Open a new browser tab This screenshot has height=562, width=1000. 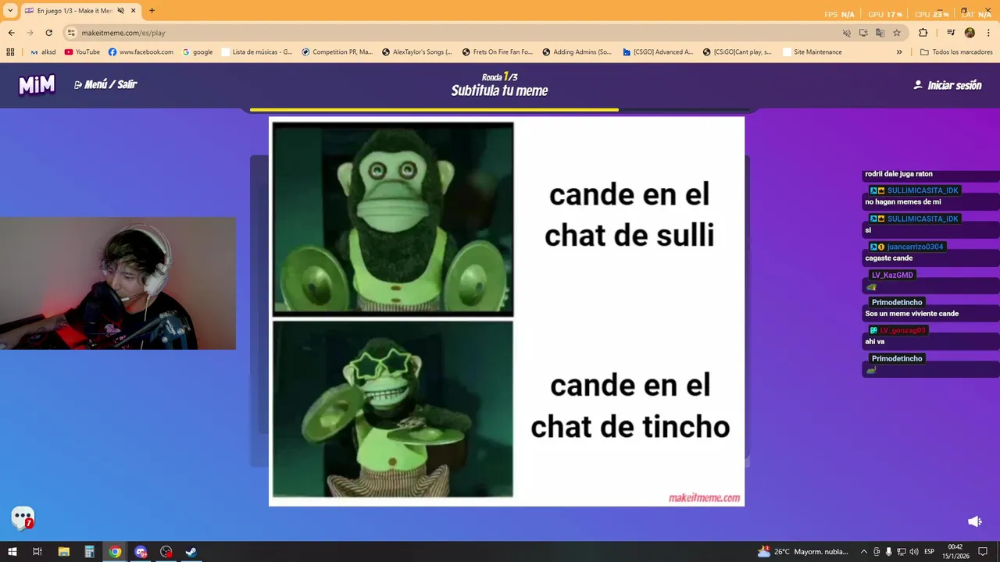152,11
